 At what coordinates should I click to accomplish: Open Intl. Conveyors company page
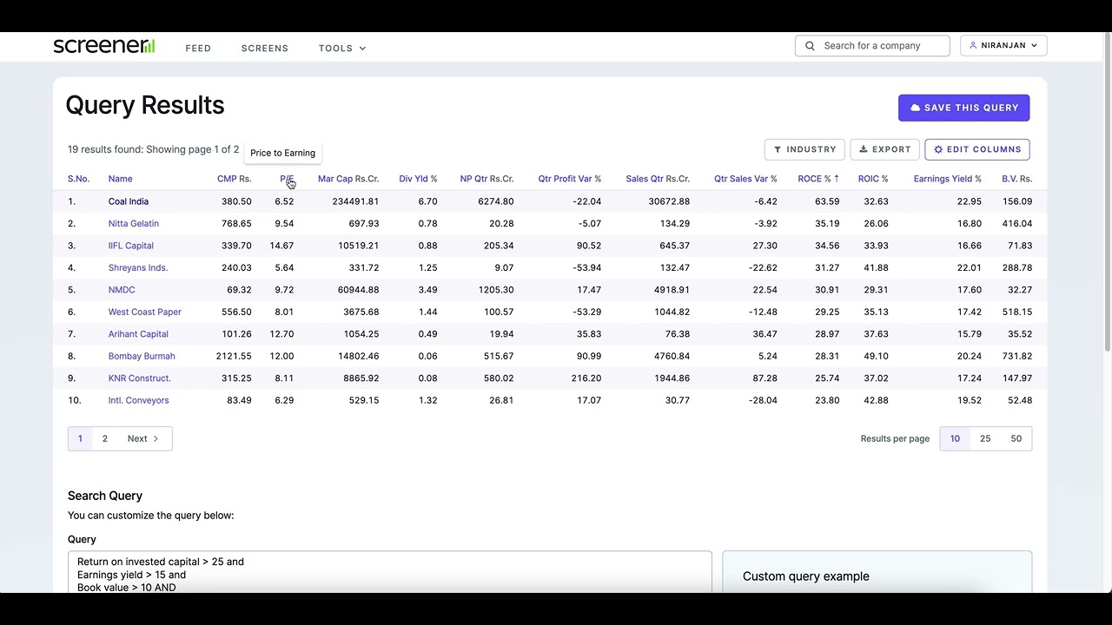[x=139, y=400]
